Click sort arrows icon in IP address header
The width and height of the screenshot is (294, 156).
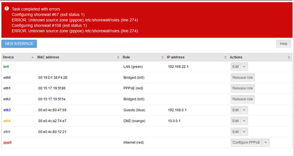(225, 57)
